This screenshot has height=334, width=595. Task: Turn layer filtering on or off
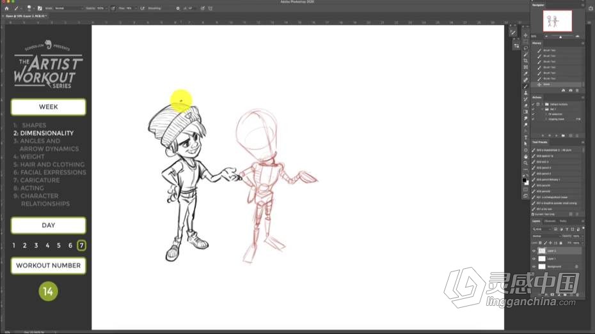point(583,229)
